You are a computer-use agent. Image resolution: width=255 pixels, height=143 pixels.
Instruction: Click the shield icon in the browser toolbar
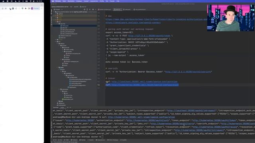[22, 8]
